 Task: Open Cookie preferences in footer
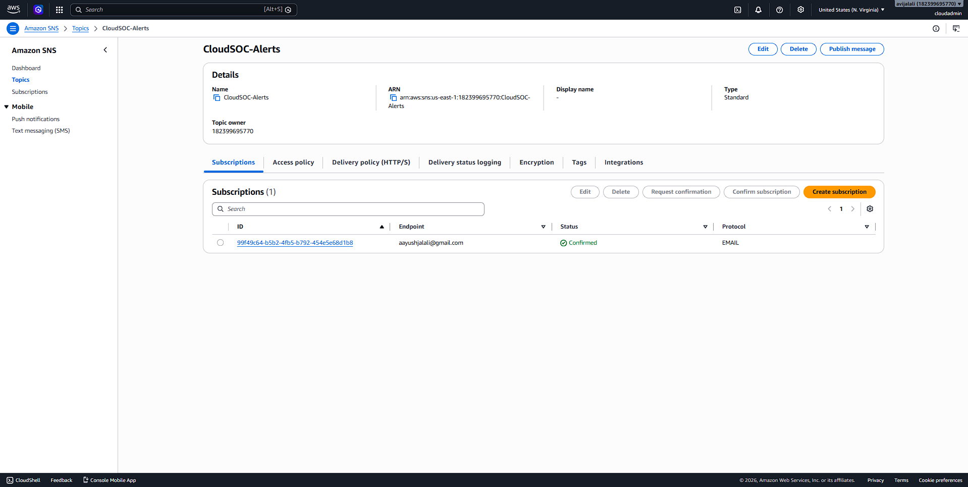coord(940,480)
